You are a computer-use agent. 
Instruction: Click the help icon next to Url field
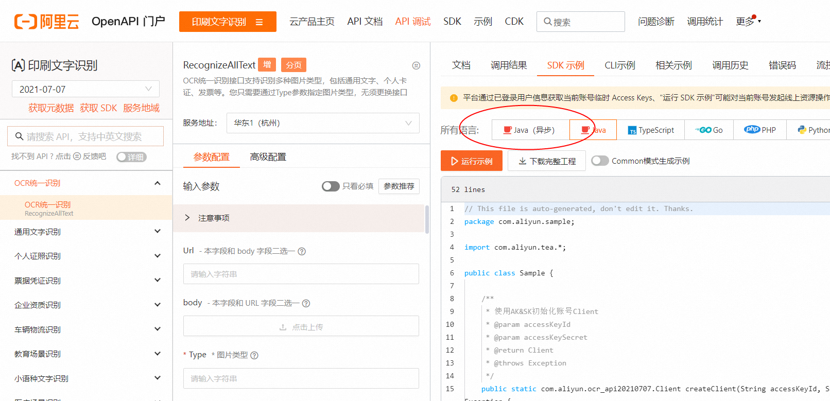point(302,251)
